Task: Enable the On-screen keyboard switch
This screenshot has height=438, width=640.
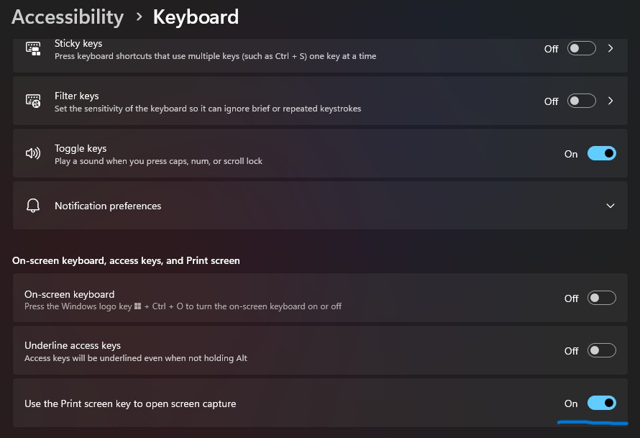Action: click(601, 298)
